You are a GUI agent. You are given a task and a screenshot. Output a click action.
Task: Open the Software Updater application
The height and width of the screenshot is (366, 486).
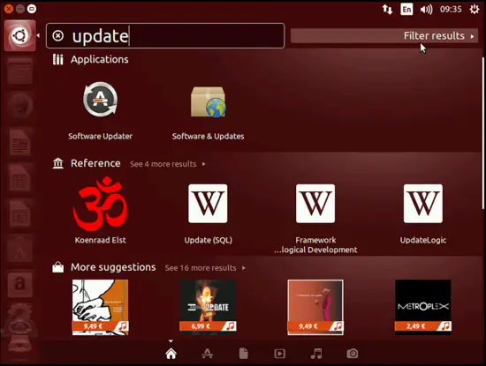[100, 111]
